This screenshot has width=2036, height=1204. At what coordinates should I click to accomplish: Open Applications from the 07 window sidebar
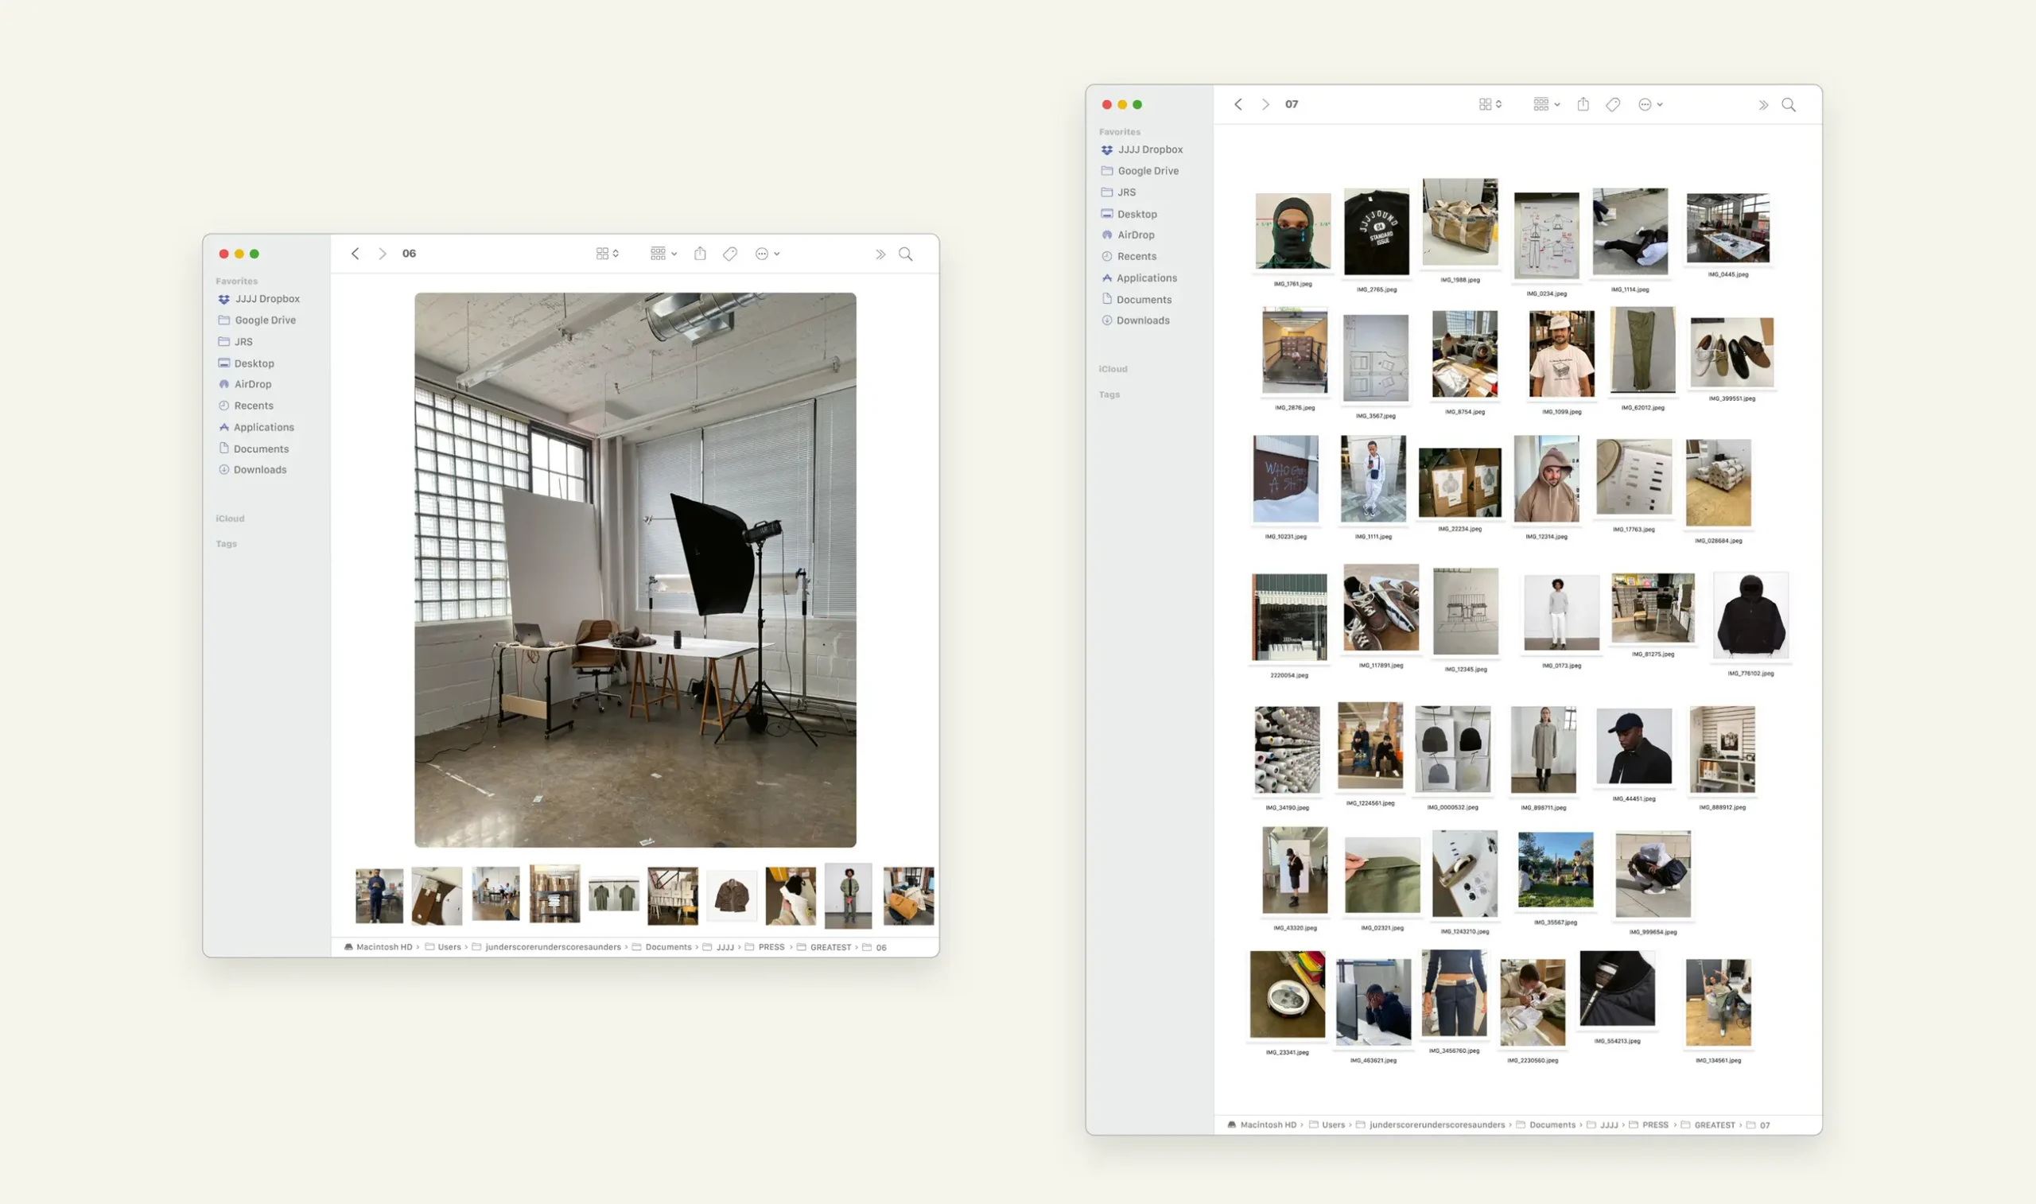point(1145,278)
